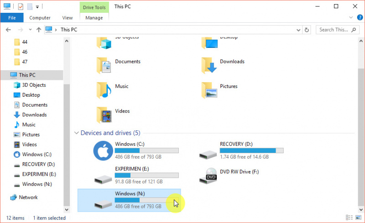
Task: Select the RECOVERY (D:) drive icon
Action: pyautogui.click(x=208, y=155)
